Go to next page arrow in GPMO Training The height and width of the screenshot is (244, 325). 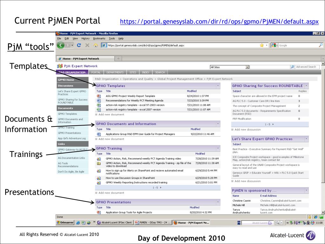click(161, 187)
